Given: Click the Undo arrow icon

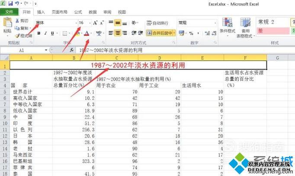Looking at the screenshot, I should point(17,3).
